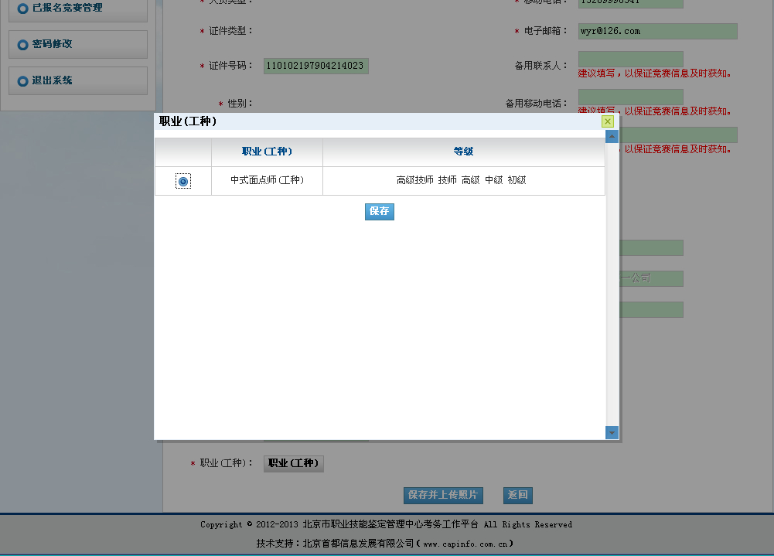Click the 已报名竞赛管理 bullet icon
Viewport: 774px width, 556px height.
pyautogui.click(x=22, y=8)
